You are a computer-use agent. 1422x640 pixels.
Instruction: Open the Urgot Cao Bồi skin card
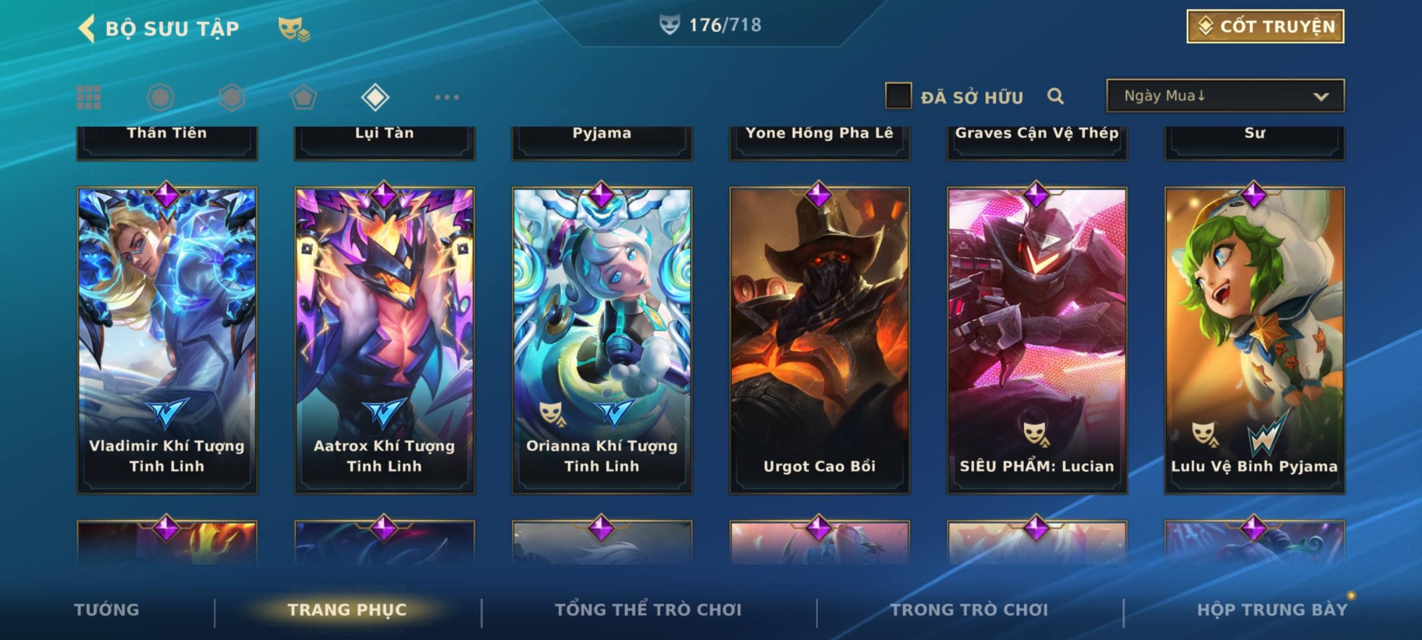(819, 340)
